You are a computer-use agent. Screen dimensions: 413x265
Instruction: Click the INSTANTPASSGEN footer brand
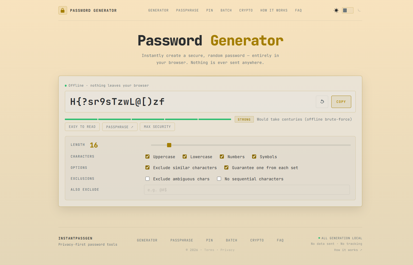[75, 238]
